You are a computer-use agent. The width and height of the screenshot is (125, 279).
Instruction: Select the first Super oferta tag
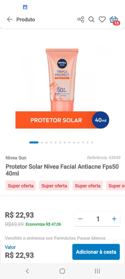pos(21,186)
